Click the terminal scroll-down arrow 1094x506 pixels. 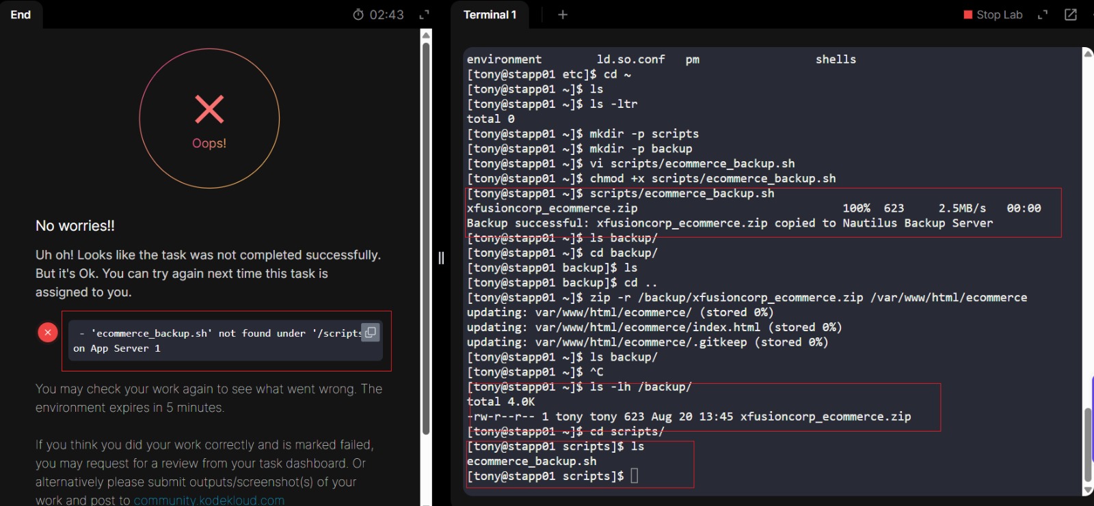pos(1087,490)
